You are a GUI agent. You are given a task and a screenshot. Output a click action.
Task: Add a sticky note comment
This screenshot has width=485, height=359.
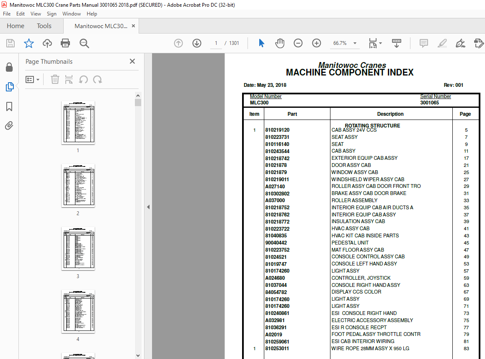[424, 43]
